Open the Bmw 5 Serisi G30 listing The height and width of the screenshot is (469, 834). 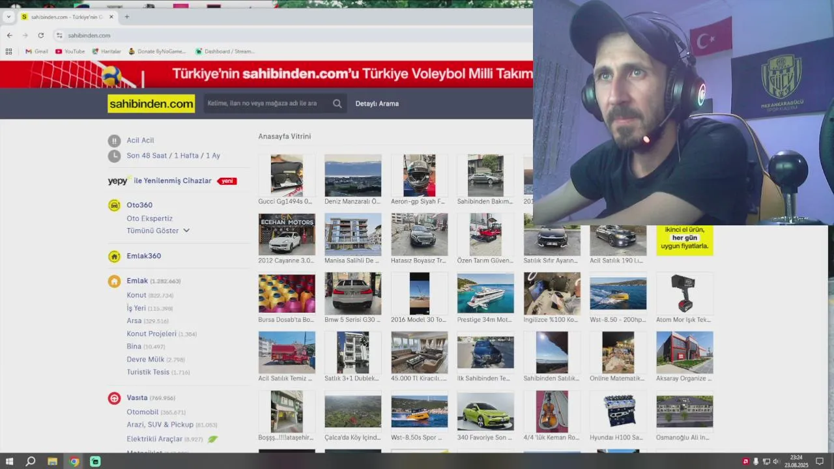353,294
